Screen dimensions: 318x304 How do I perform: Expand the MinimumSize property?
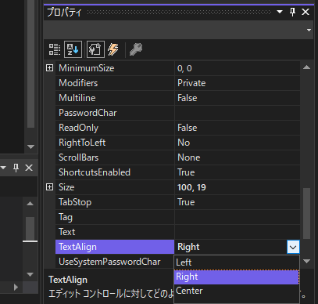49,68
